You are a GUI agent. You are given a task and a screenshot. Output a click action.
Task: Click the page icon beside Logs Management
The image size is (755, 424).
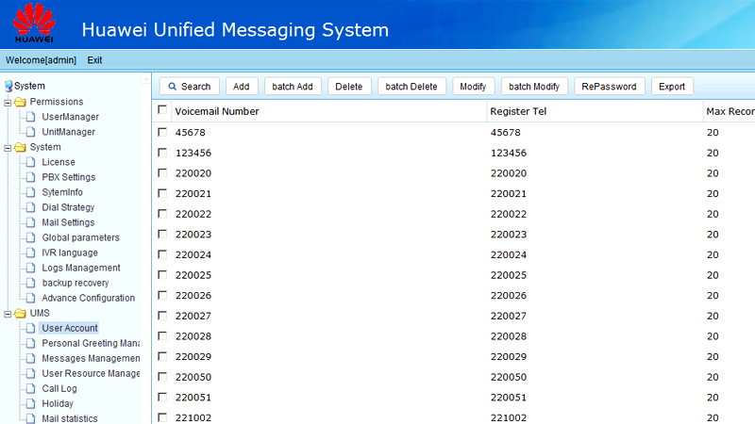(30, 268)
